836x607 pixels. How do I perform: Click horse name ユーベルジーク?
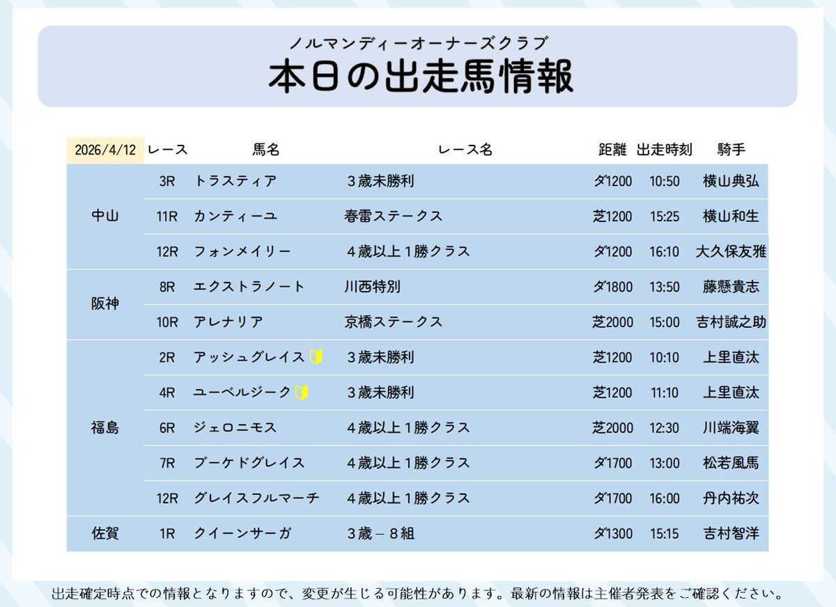(x=242, y=393)
